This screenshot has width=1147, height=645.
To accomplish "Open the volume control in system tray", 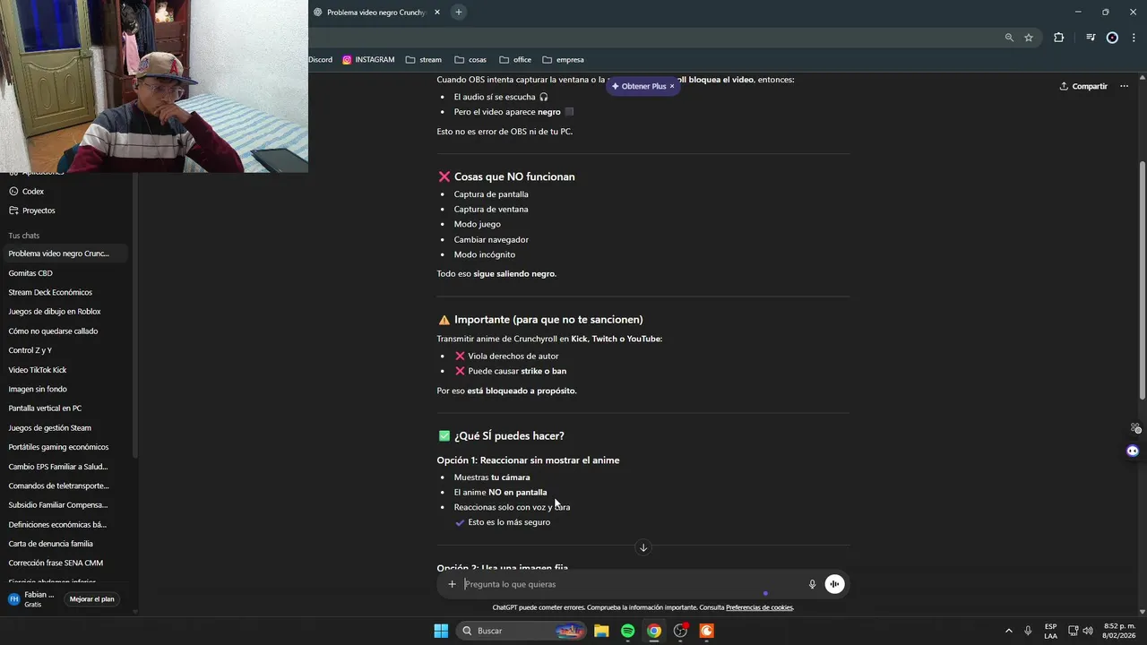I will (x=1088, y=631).
